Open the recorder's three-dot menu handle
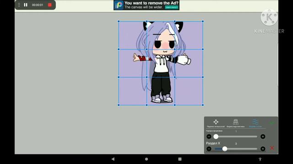Viewport: 293px width, 164px height. 19,5
